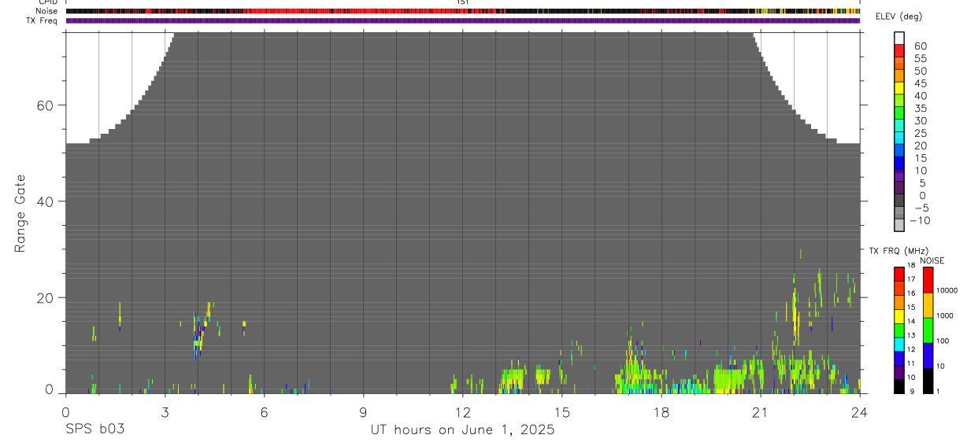Click the '6' hour tick on the UT axis

point(264,411)
